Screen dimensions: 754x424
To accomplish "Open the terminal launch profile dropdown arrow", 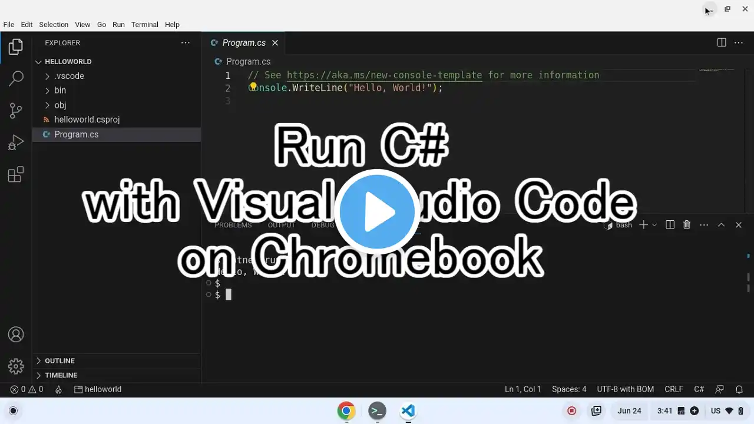I will (x=654, y=225).
